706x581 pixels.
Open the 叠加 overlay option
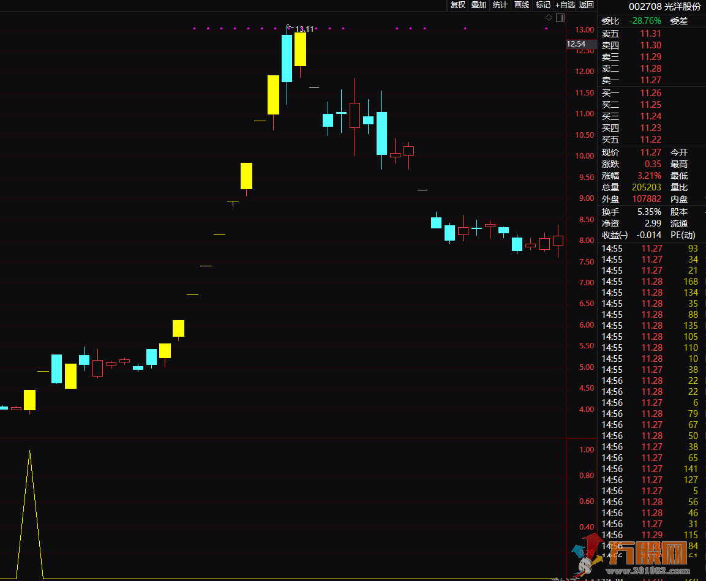tap(479, 5)
